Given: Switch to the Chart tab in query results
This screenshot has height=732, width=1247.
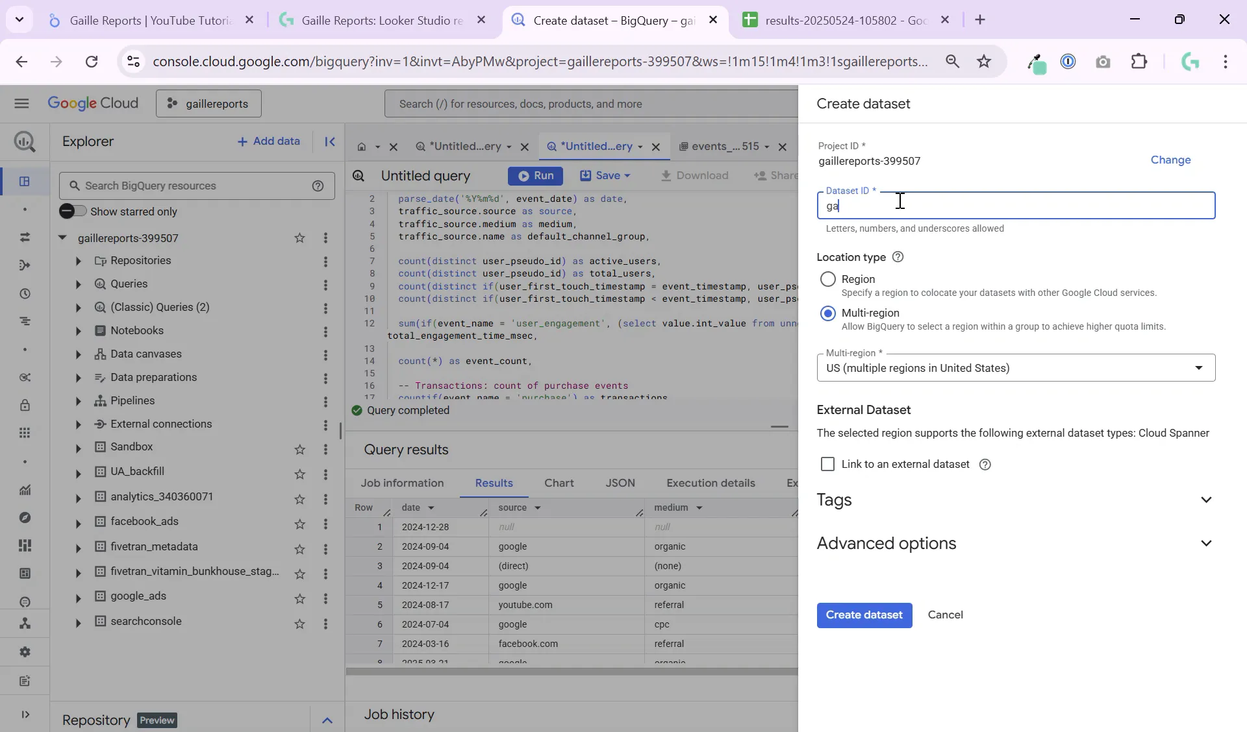Looking at the screenshot, I should 559,483.
